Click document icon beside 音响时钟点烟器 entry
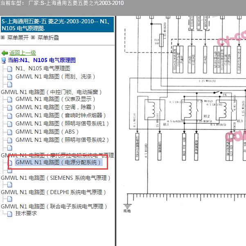246x246 pixels. (x=10, y=116)
